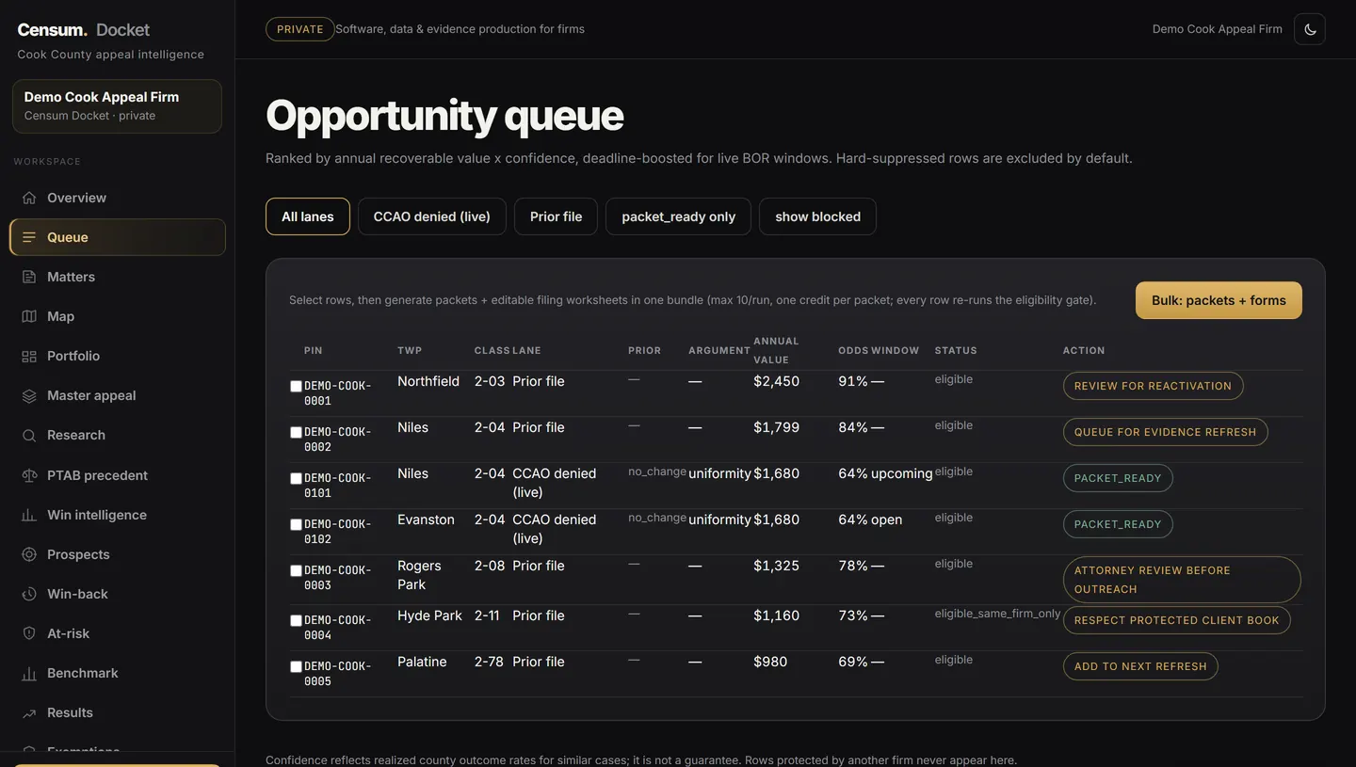Viewport: 1356px width, 767px height.
Task: Open the Demo Cook Appeal Firm card
Action: pyautogui.click(x=117, y=106)
